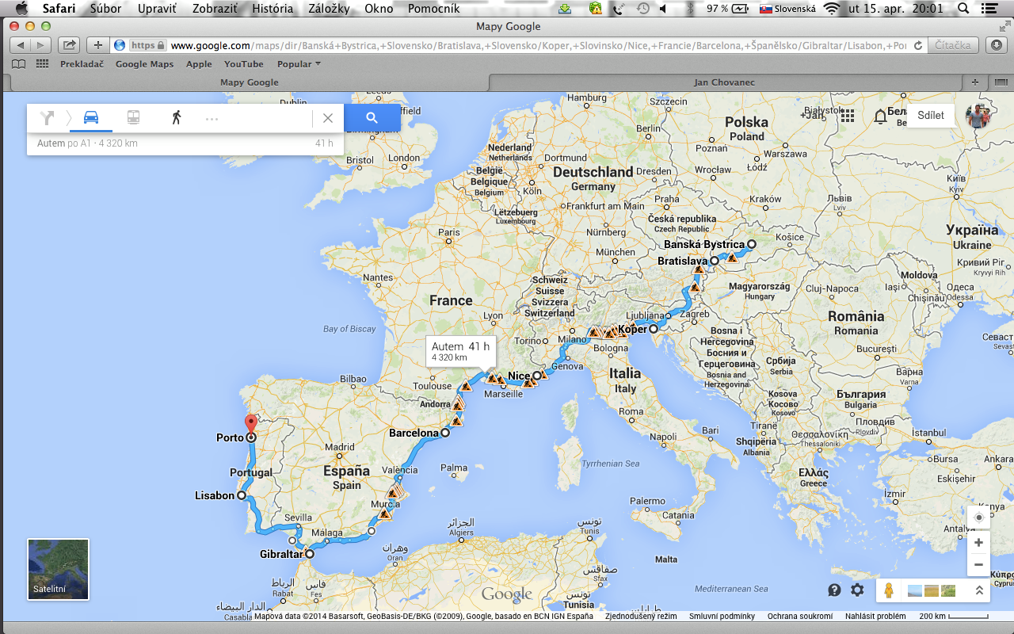1014x634 pixels.
Task: Zoom out the map with minus
Action: (x=979, y=565)
